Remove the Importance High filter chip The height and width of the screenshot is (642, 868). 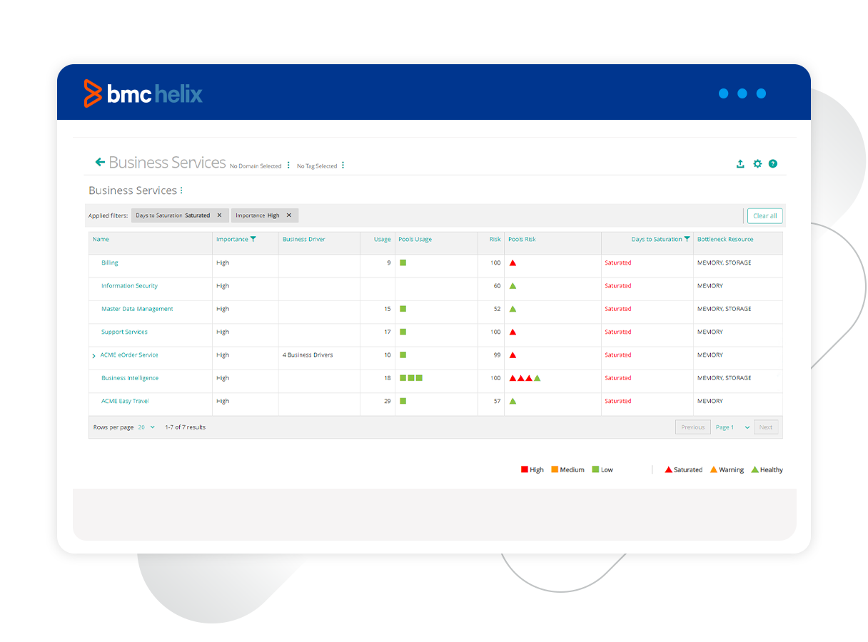[289, 215]
